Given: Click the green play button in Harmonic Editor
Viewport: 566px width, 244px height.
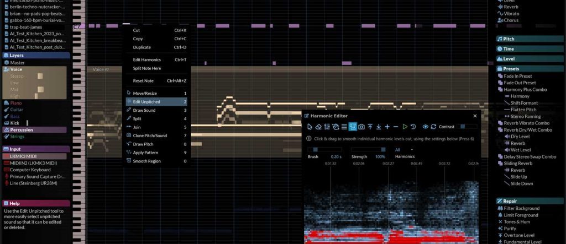Looking at the screenshot, I should coord(405,127).
